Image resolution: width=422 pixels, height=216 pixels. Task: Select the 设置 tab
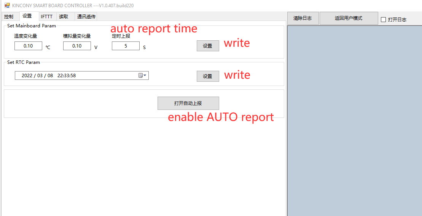pos(27,16)
